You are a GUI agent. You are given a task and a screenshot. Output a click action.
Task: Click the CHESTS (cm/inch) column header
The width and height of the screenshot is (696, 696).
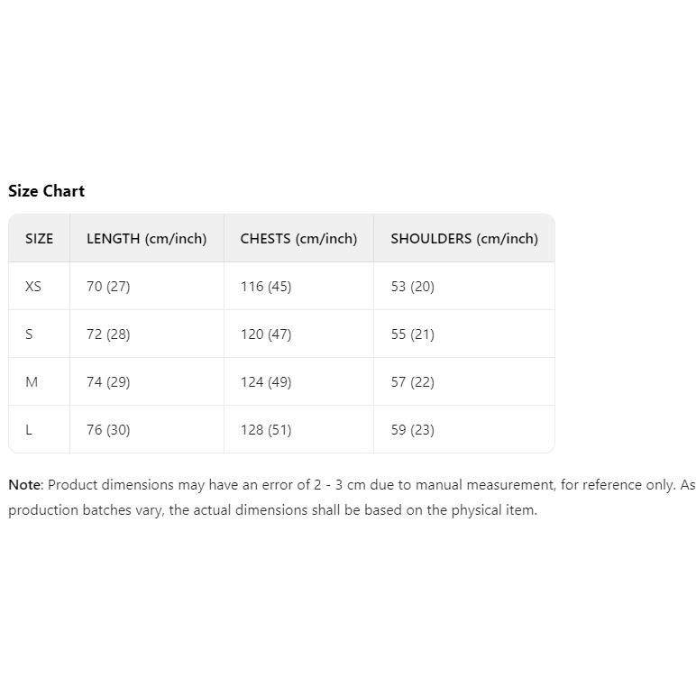click(298, 239)
